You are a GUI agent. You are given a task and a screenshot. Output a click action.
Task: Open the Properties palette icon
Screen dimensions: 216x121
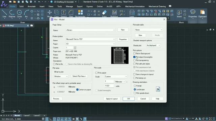193,13
